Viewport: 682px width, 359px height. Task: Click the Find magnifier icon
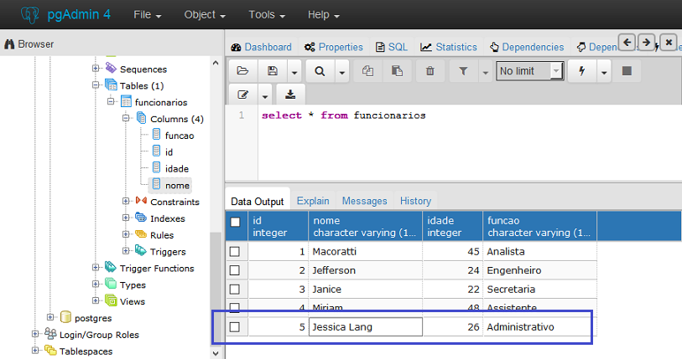click(320, 71)
